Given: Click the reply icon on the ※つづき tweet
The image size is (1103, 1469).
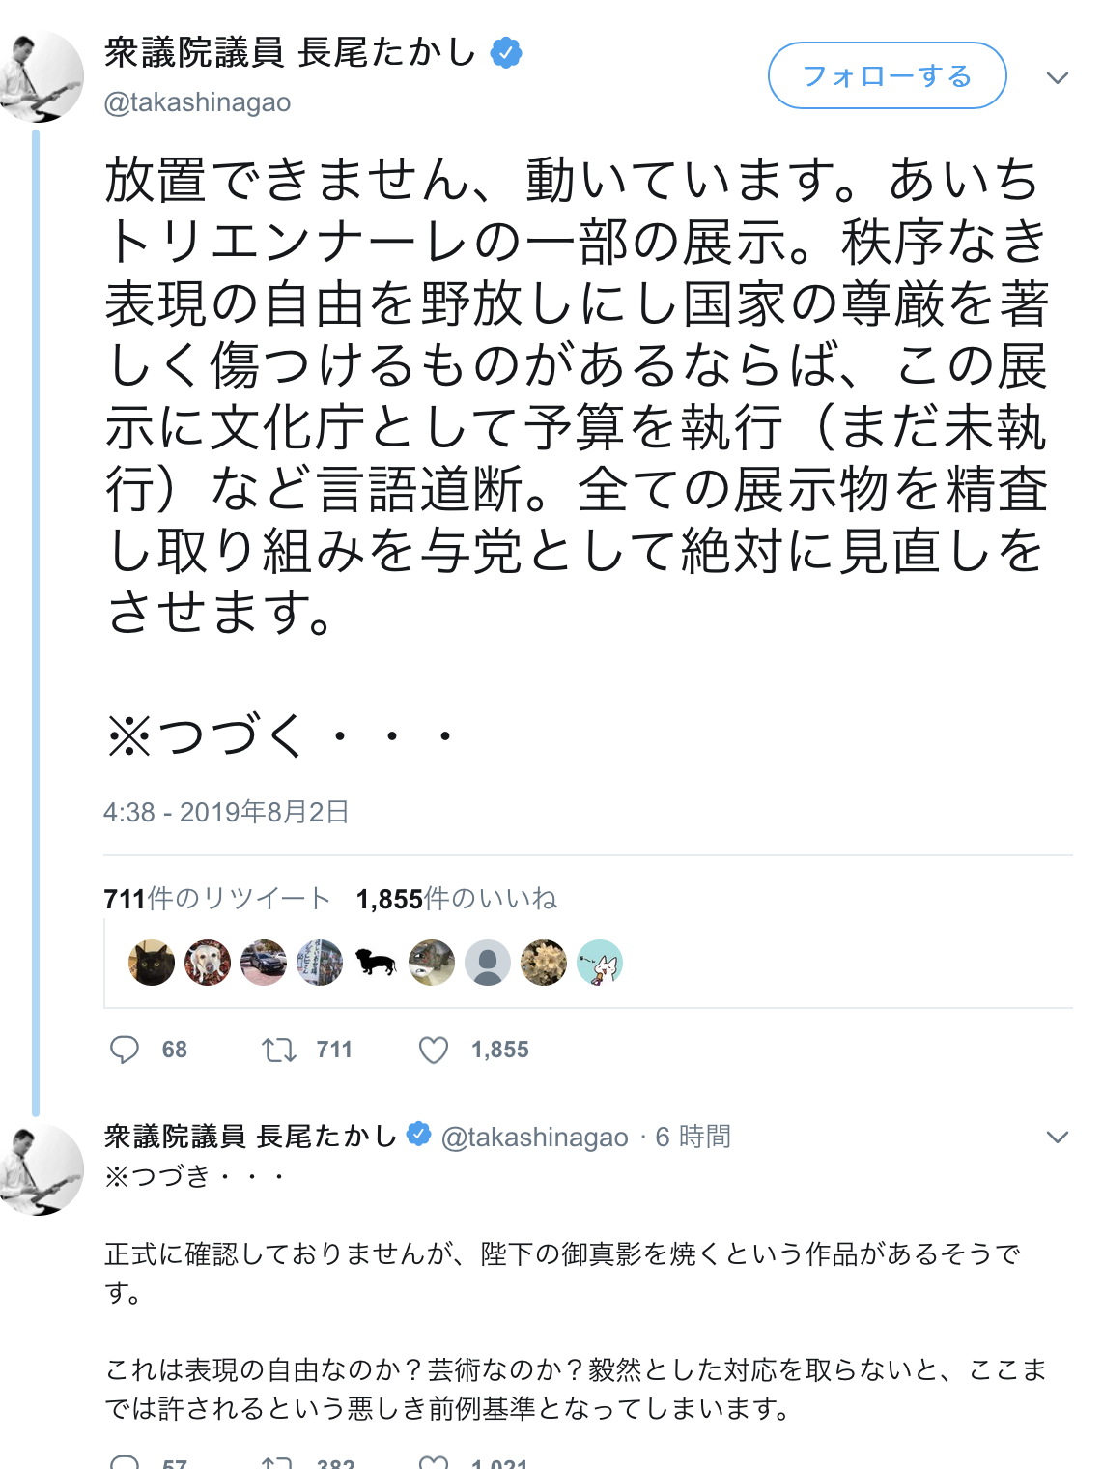Looking at the screenshot, I should pyautogui.click(x=127, y=1462).
